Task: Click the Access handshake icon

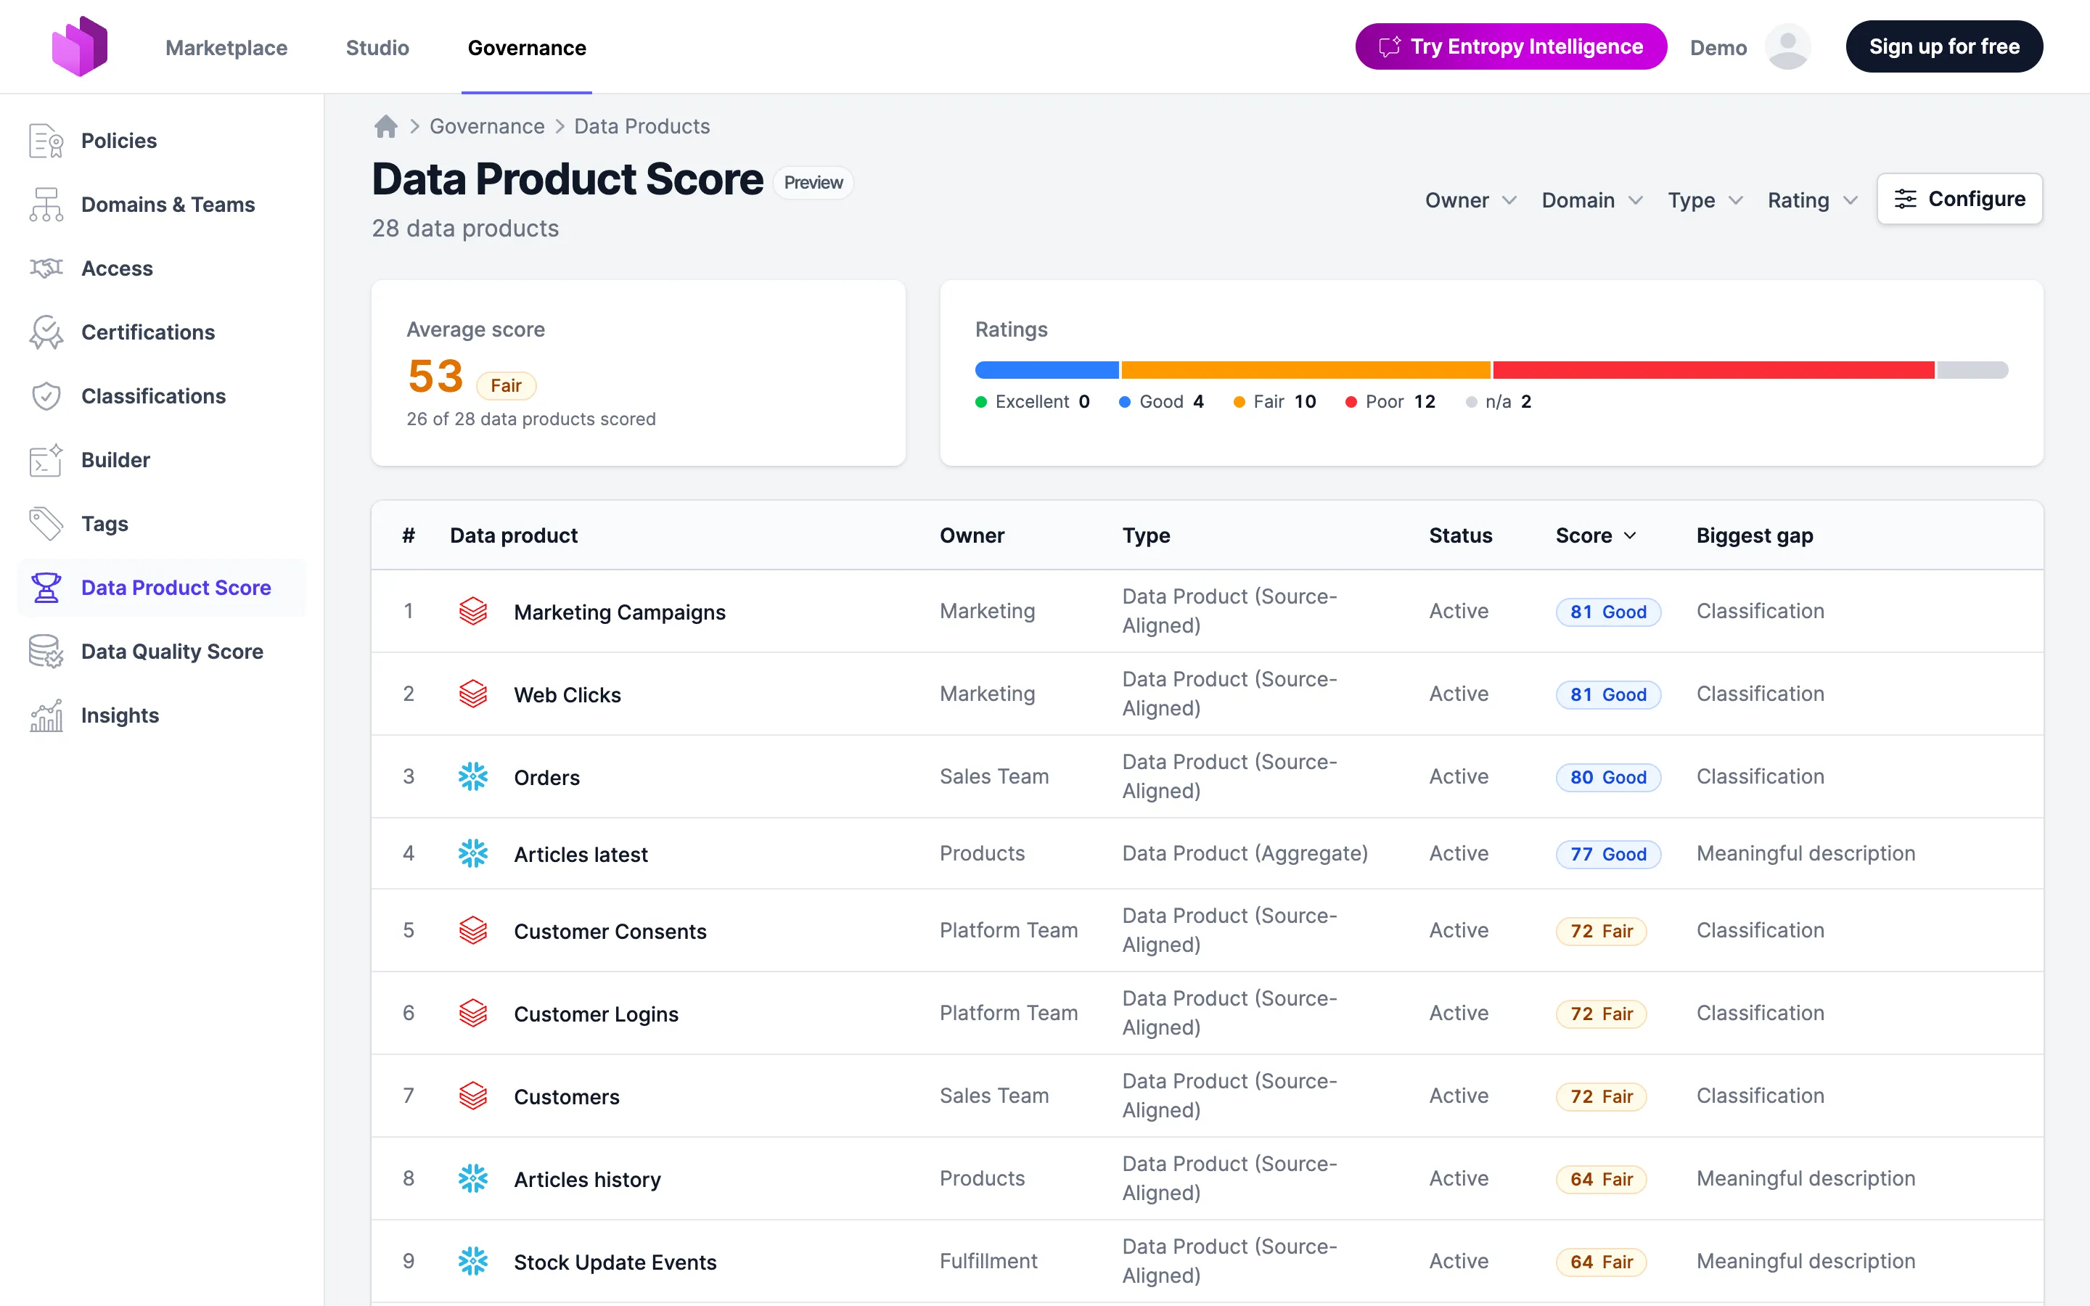Action: coord(46,268)
